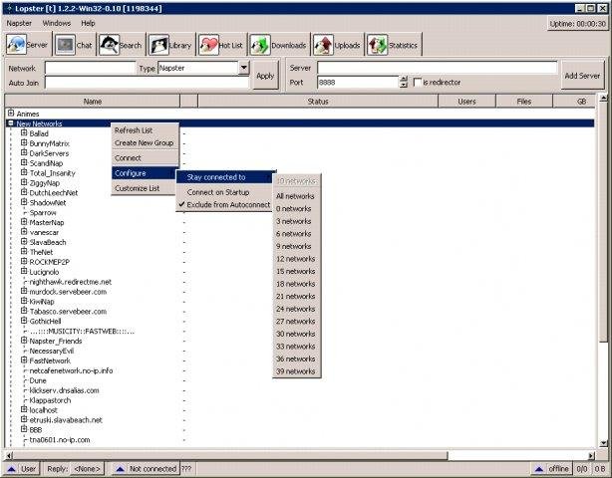Click the Status column header
The image size is (612, 478).
pyautogui.click(x=318, y=102)
